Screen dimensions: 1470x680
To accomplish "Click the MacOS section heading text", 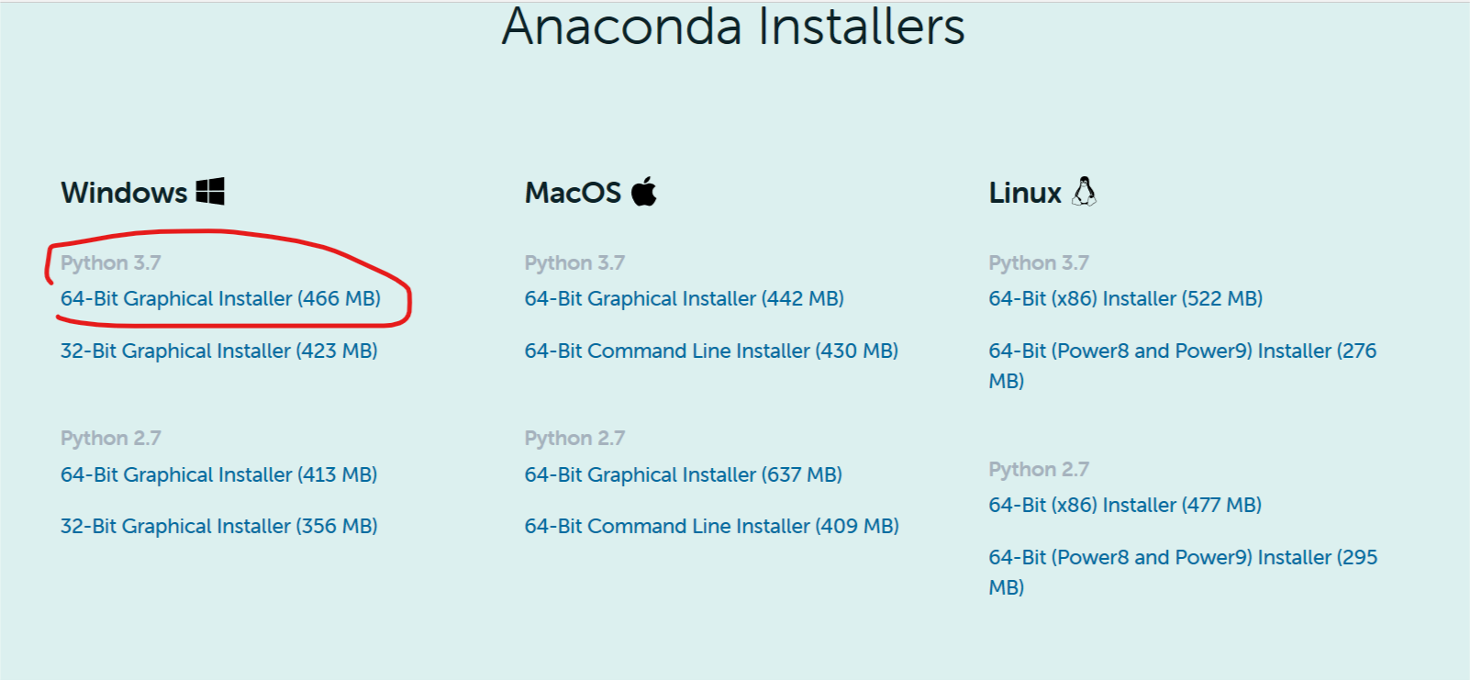I will pos(573,193).
